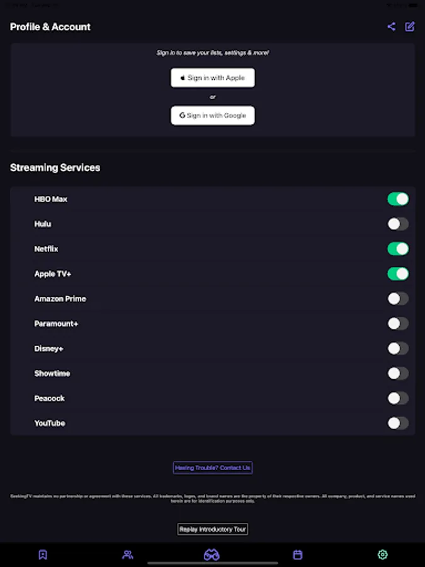Enable the Hulu streaming toggle
This screenshot has width=425, height=567.
pyautogui.click(x=398, y=224)
